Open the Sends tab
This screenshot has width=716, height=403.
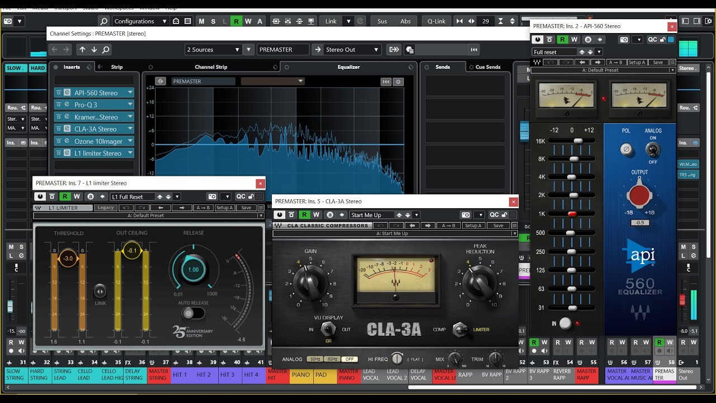point(442,67)
